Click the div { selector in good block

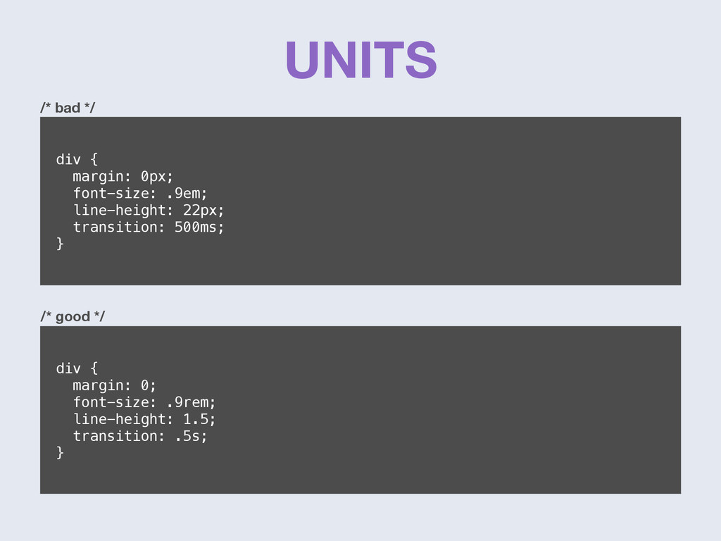(x=77, y=368)
